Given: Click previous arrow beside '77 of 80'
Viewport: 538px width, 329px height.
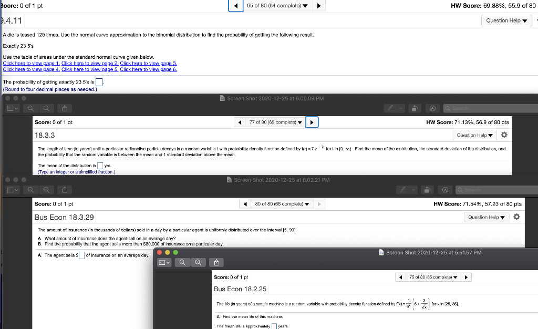Looking at the screenshot, I should click(240, 122).
